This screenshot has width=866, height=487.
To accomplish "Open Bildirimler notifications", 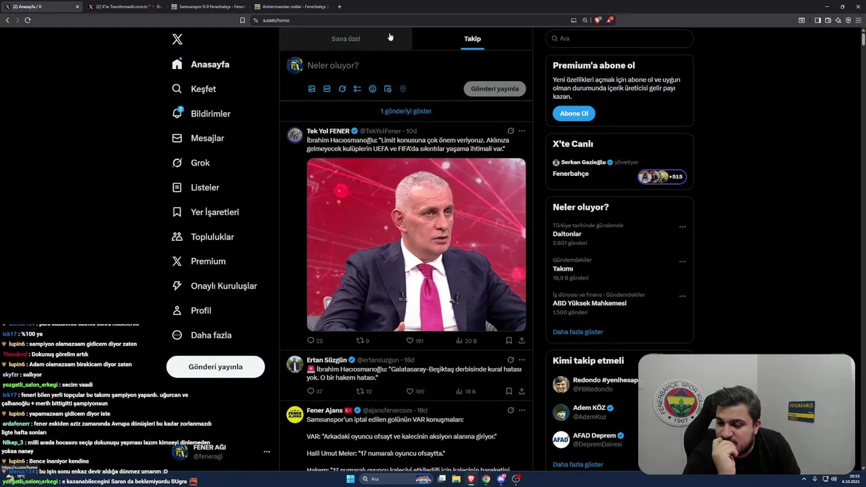I will click(x=201, y=114).
